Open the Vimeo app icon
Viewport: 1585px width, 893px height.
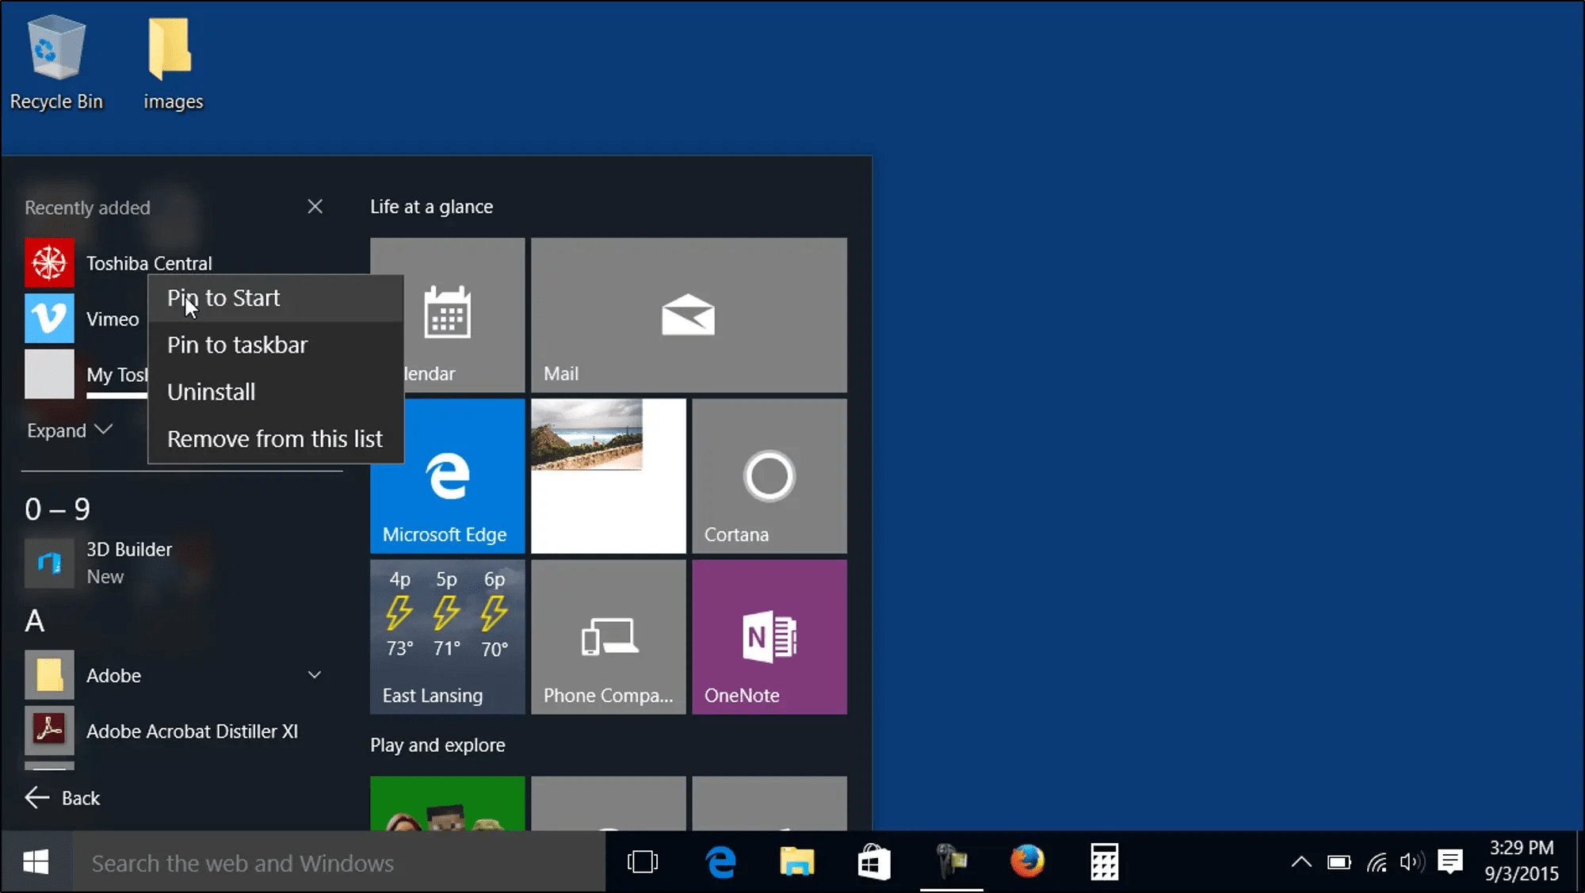(x=49, y=319)
